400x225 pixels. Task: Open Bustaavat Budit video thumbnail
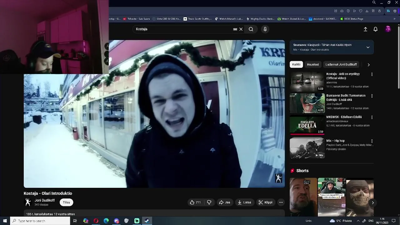pyautogui.click(x=307, y=103)
